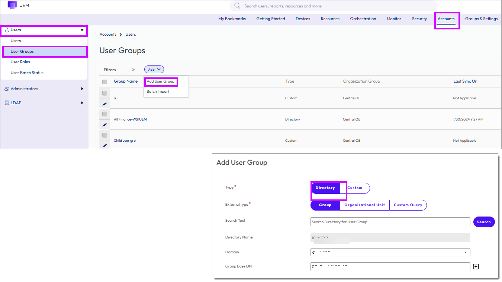Expand the LDAP section arrow
The image size is (502, 282).
82,103
